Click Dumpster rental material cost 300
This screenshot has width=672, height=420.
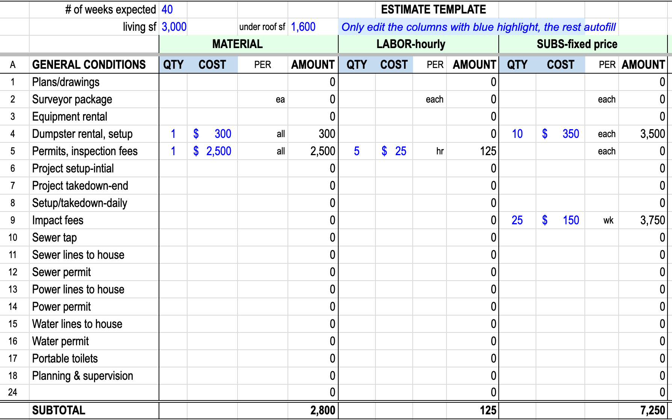pos(222,134)
